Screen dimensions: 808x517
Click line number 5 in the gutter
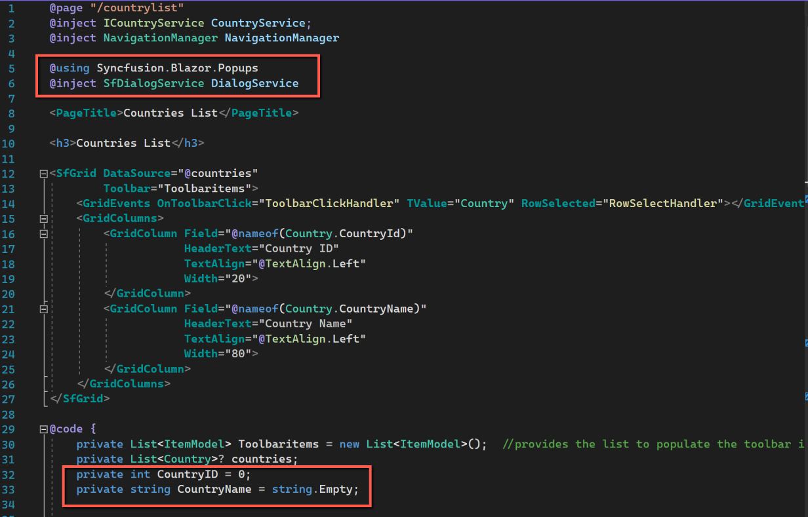[11, 67]
